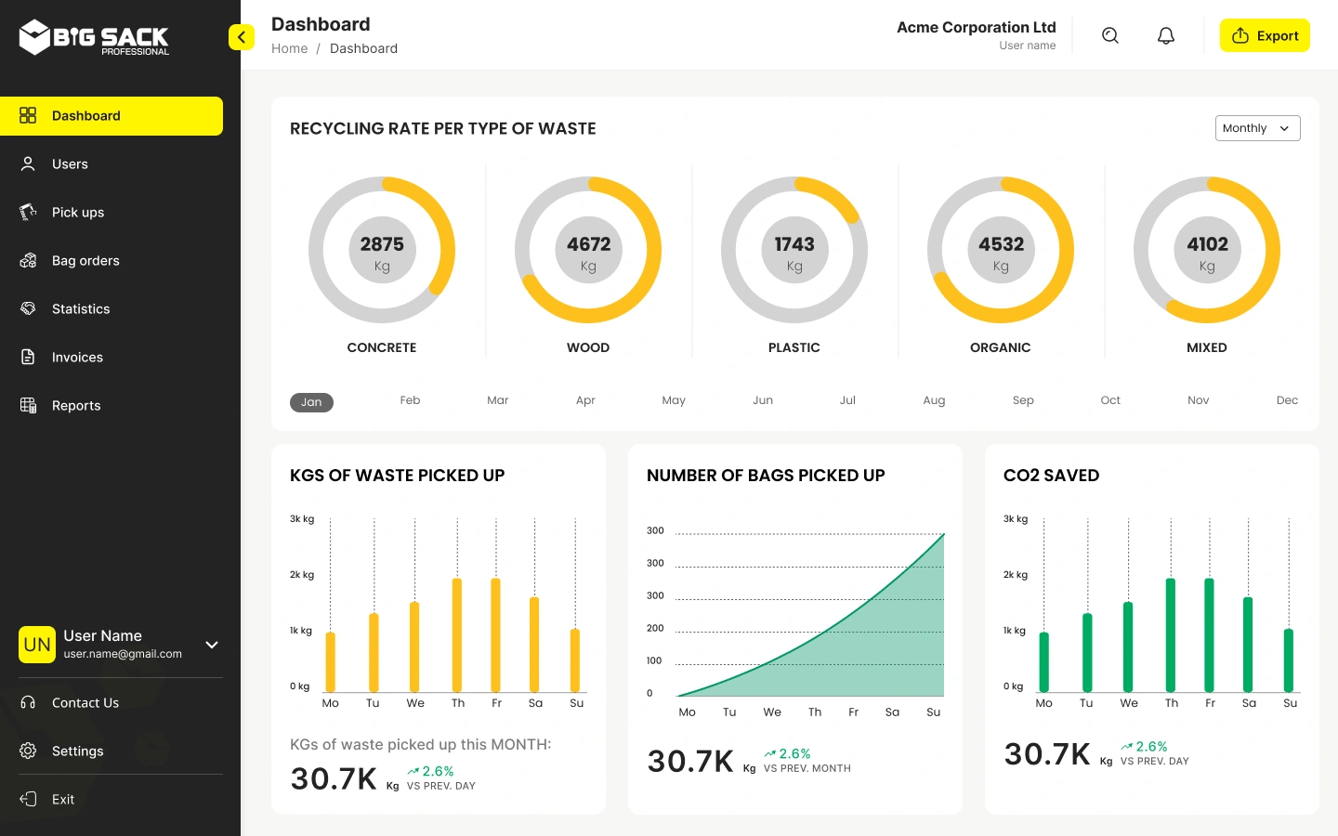Click user.name@gmail.com email text
This screenshot has height=836, width=1338.
(123, 654)
